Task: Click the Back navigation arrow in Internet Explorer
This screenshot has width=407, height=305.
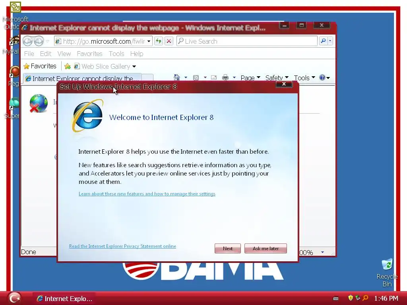Action: point(27,41)
